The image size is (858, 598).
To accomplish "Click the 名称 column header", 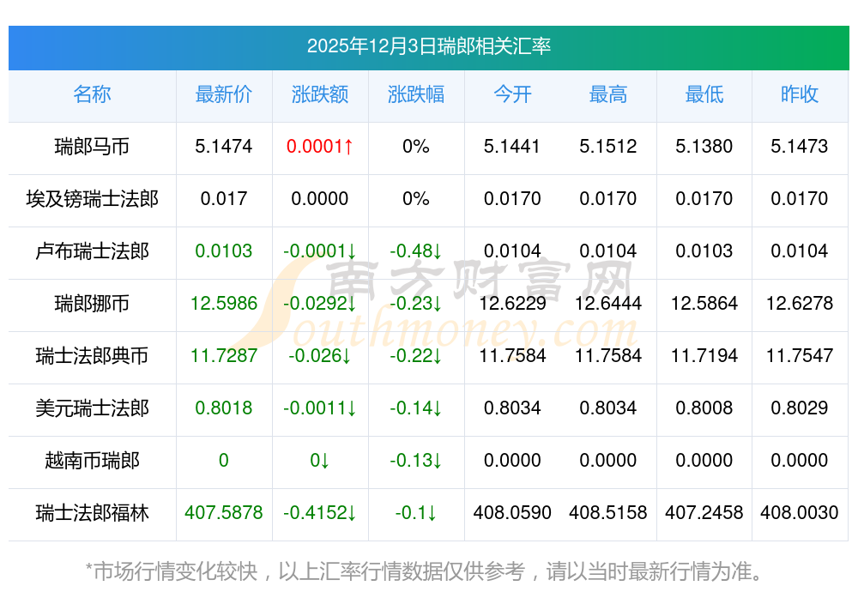I will tap(92, 94).
